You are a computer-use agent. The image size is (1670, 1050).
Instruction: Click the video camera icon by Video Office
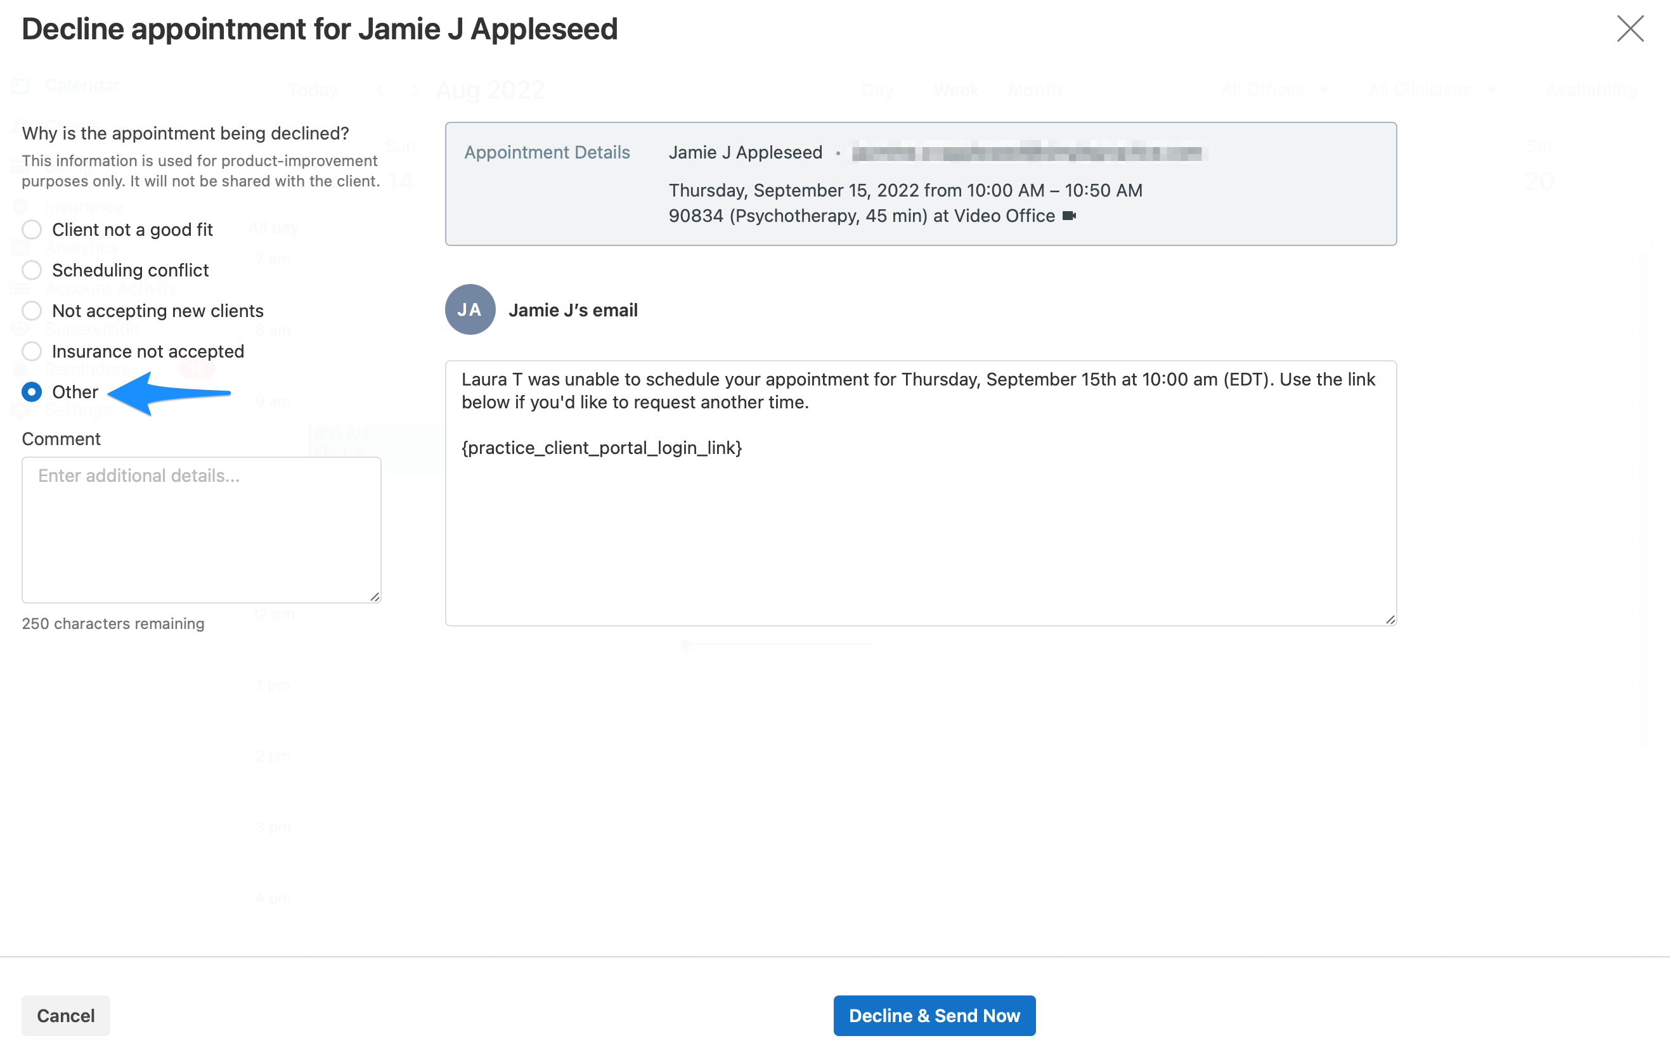(x=1069, y=216)
